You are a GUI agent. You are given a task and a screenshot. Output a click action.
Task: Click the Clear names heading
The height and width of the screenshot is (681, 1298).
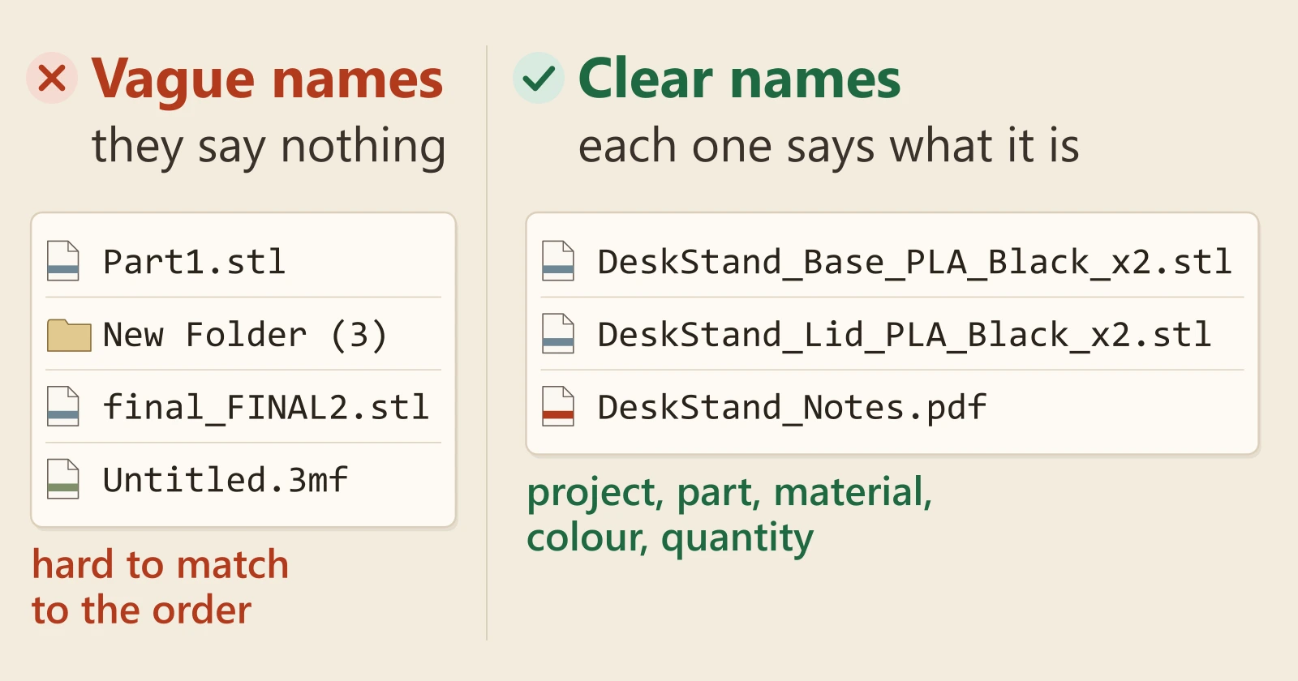pyautogui.click(x=740, y=79)
